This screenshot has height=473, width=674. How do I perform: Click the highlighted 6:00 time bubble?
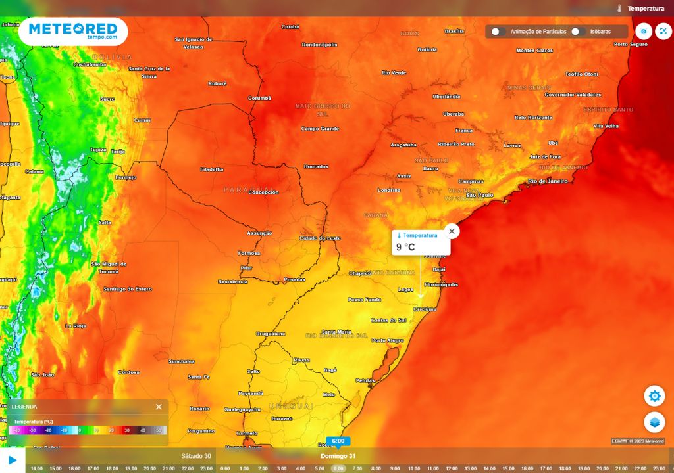[x=340, y=441]
